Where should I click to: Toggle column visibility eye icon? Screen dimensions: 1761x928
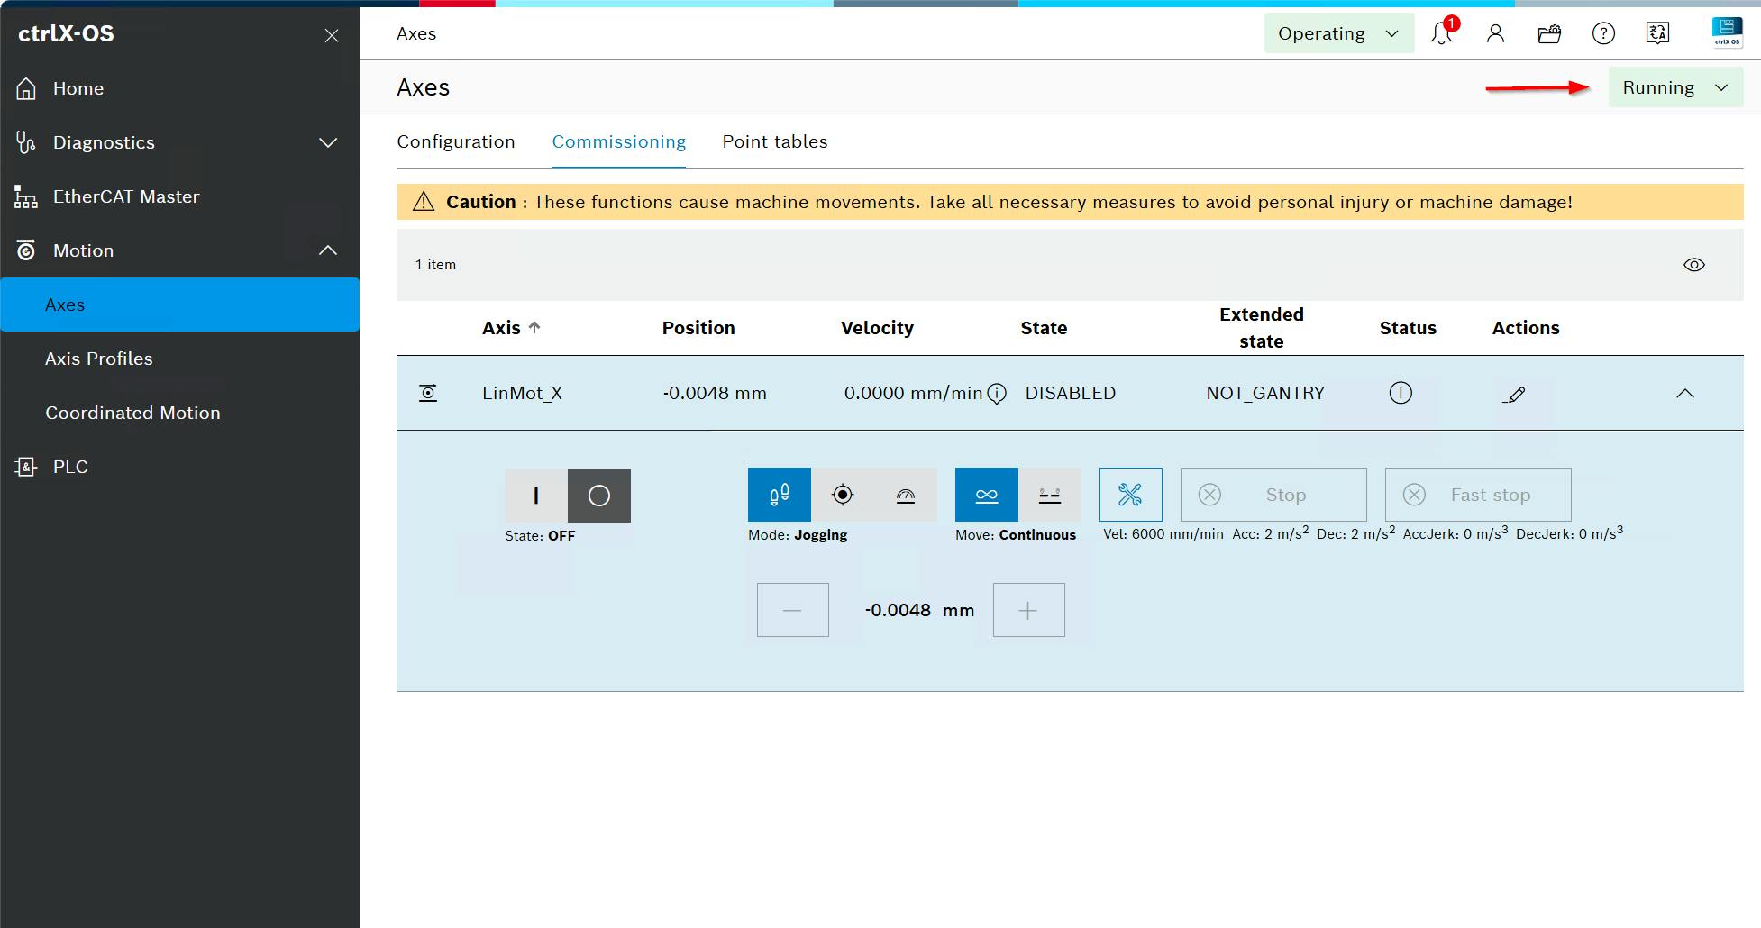pos(1693,265)
